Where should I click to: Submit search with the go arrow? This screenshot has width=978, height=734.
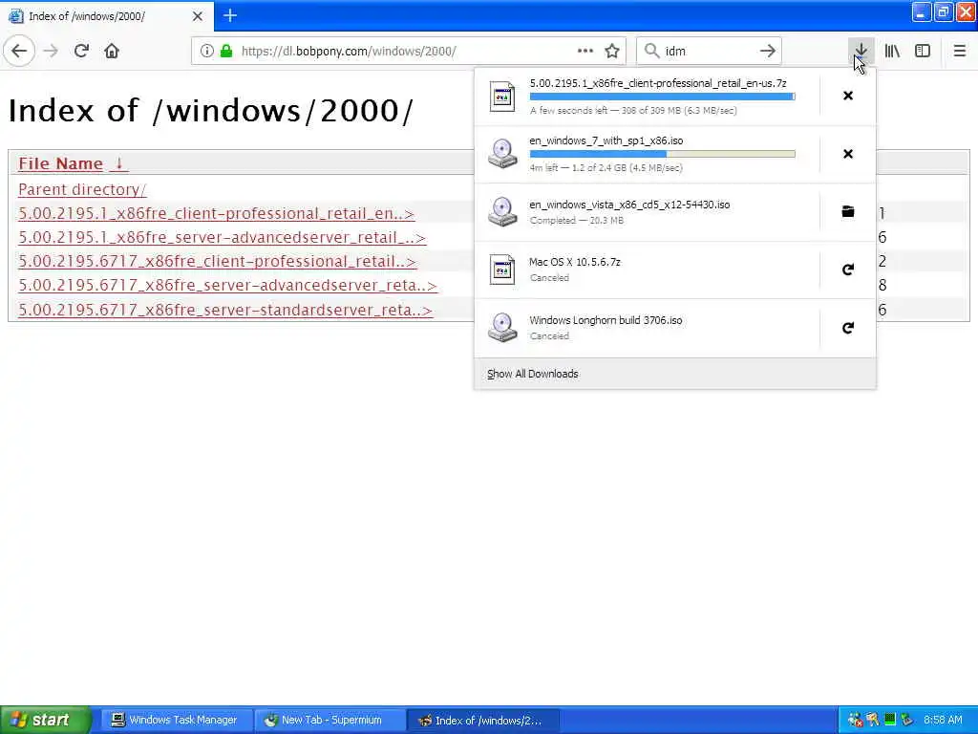pyautogui.click(x=768, y=52)
